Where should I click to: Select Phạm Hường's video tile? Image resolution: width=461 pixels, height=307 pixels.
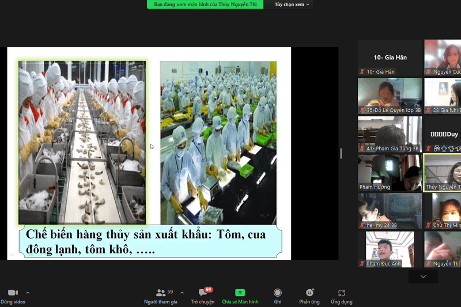(390, 172)
